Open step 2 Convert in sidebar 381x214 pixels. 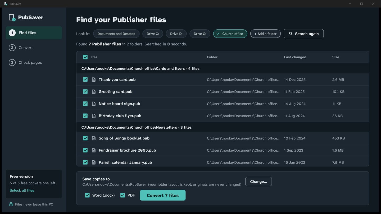tap(34, 48)
